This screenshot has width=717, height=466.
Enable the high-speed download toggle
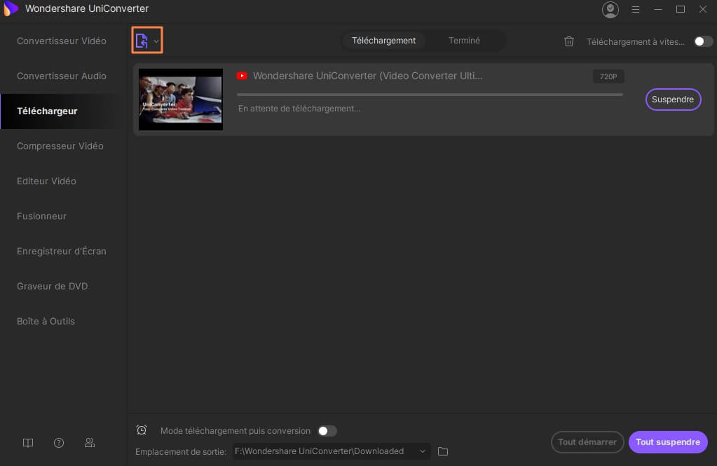click(x=703, y=41)
